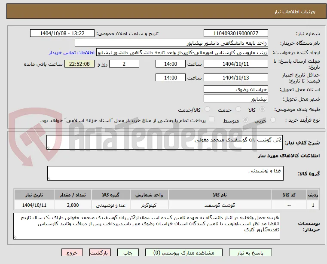327x264 pixels.
Task: Click the remaining days field showing 2
Action: [124, 64]
